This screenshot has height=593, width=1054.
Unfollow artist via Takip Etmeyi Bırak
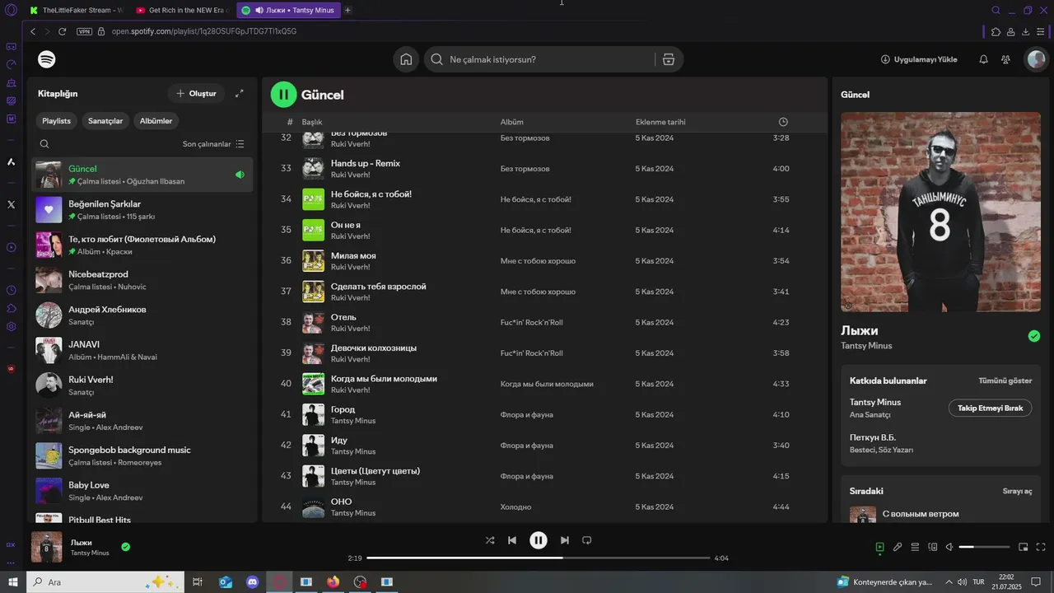(990, 408)
